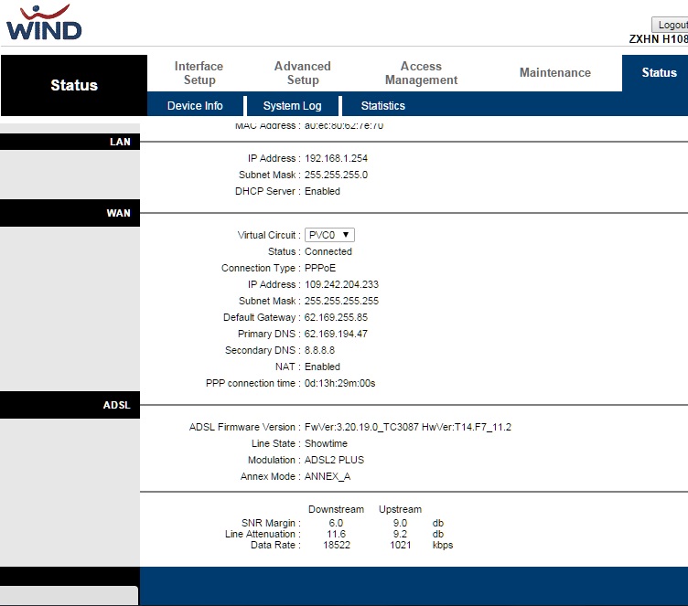Click the PPP connection time 0d:13h:29m:00s
This screenshot has width=688, height=606.
coord(340,383)
